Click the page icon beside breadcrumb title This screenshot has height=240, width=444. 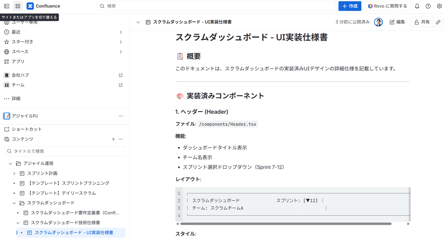[x=148, y=22]
